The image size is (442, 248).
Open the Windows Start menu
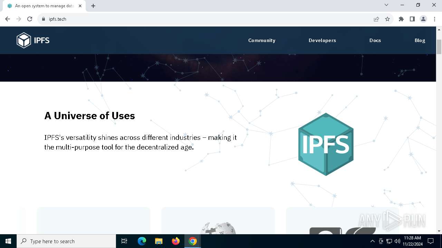[8, 241]
